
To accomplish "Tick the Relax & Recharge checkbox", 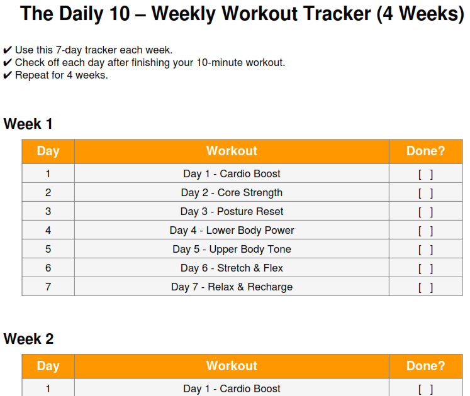I will point(425,287).
